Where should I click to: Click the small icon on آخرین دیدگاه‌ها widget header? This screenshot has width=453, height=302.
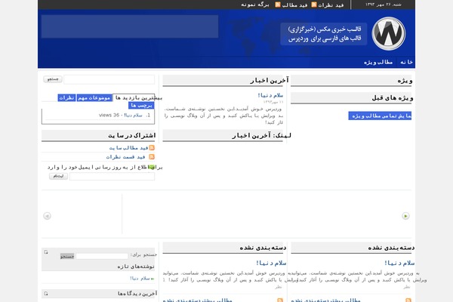[x=46, y=294]
